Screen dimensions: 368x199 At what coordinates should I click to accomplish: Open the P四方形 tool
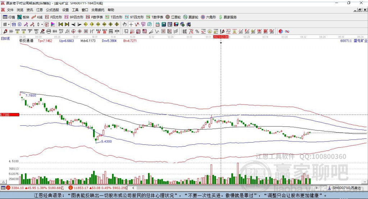[54, 17]
